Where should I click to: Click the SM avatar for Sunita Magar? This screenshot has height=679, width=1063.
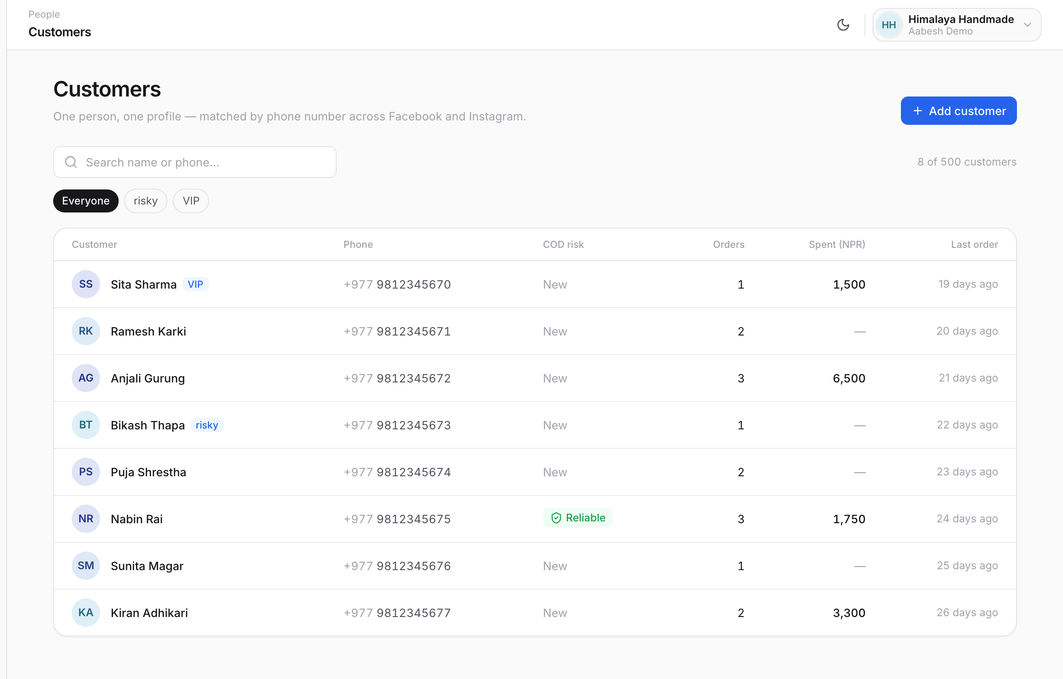[x=86, y=566]
